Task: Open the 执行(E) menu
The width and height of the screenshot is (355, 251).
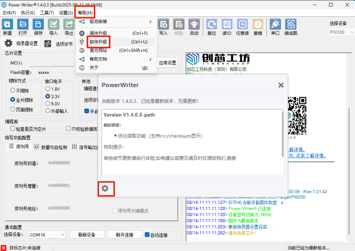Action: point(28,13)
